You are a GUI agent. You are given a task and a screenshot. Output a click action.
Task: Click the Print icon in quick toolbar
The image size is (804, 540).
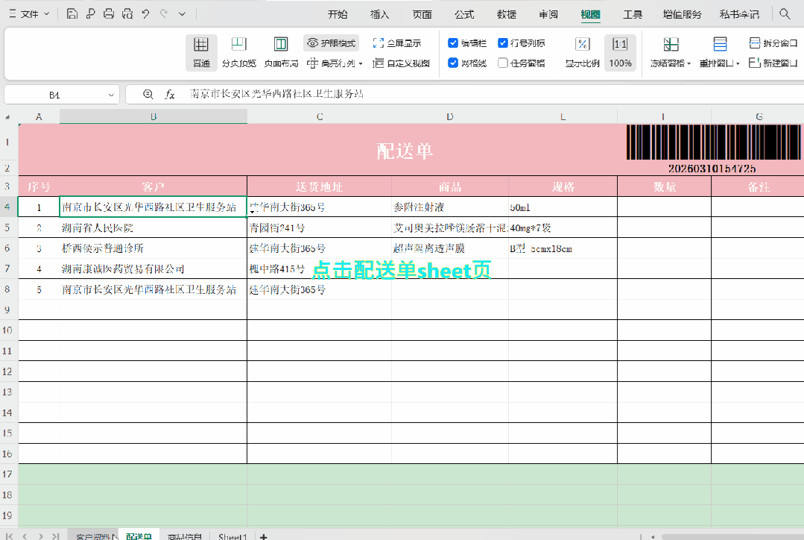tap(109, 14)
